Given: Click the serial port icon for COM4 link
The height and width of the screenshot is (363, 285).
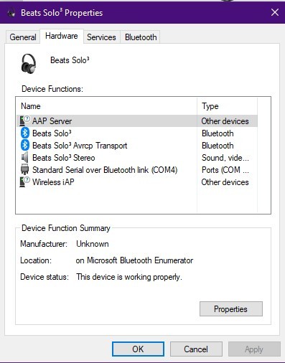Looking at the screenshot, I should pyautogui.click(x=24, y=169).
